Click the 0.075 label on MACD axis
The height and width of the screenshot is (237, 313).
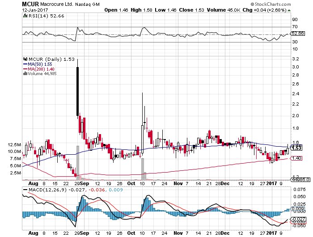[300, 190]
